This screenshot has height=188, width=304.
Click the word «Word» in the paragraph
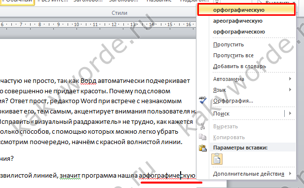coord(89,101)
